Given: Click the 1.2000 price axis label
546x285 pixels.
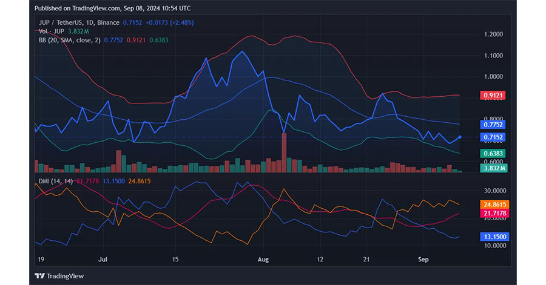Looking at the screenshot, I should [x=493, y=34].
